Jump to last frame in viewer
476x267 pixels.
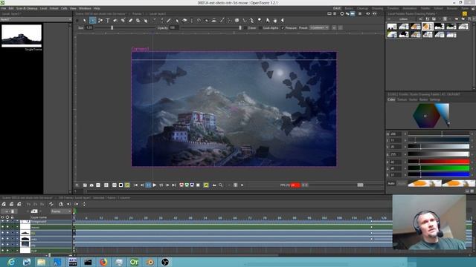[x=174, y=185]
